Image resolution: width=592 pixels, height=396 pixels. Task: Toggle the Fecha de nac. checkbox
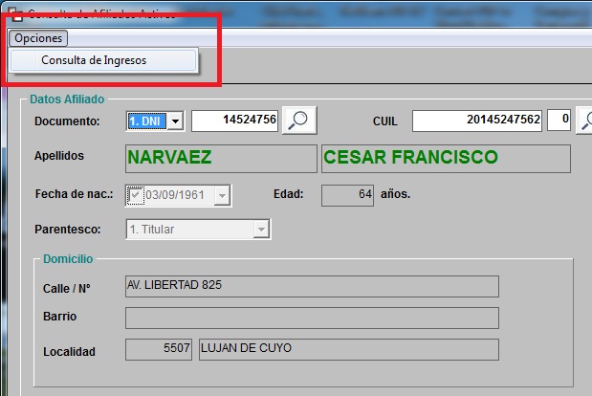135,195
